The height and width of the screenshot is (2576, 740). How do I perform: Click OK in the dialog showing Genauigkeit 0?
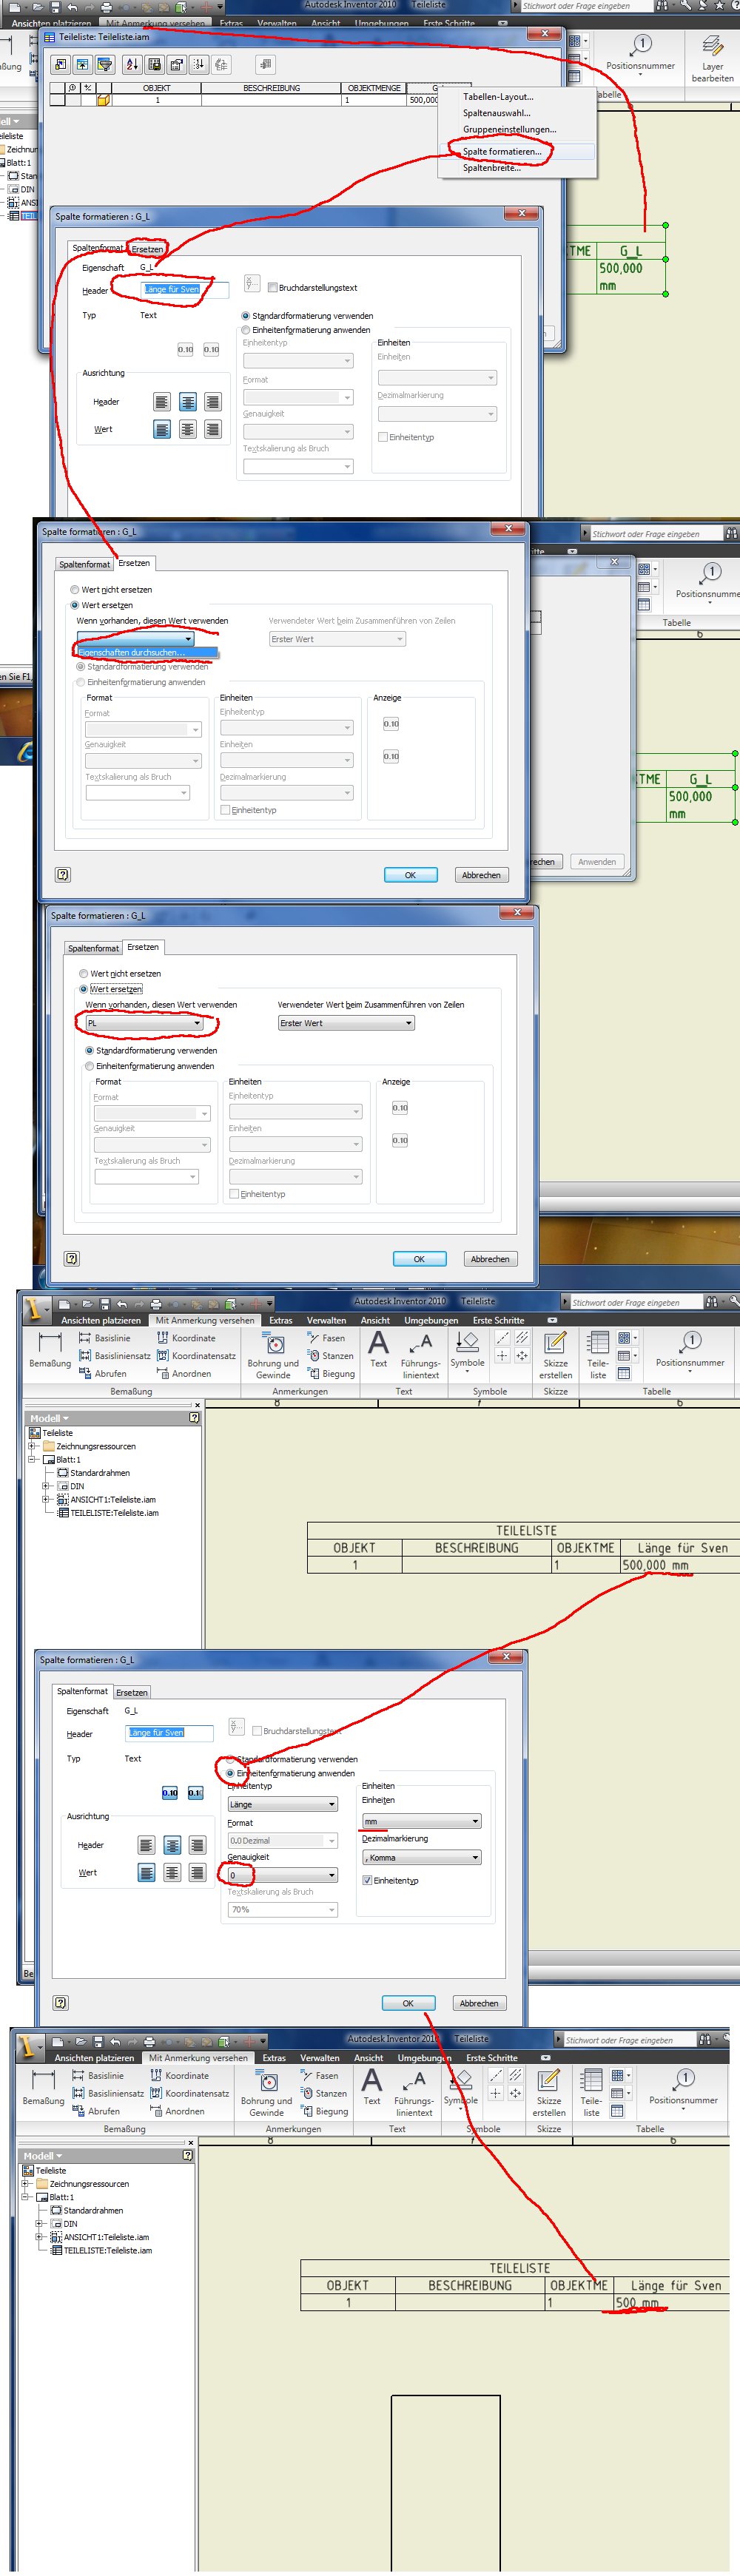point(408,2003)
